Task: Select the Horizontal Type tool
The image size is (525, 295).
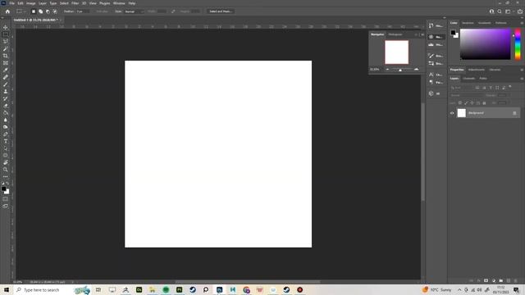Action: coord(6,141)
